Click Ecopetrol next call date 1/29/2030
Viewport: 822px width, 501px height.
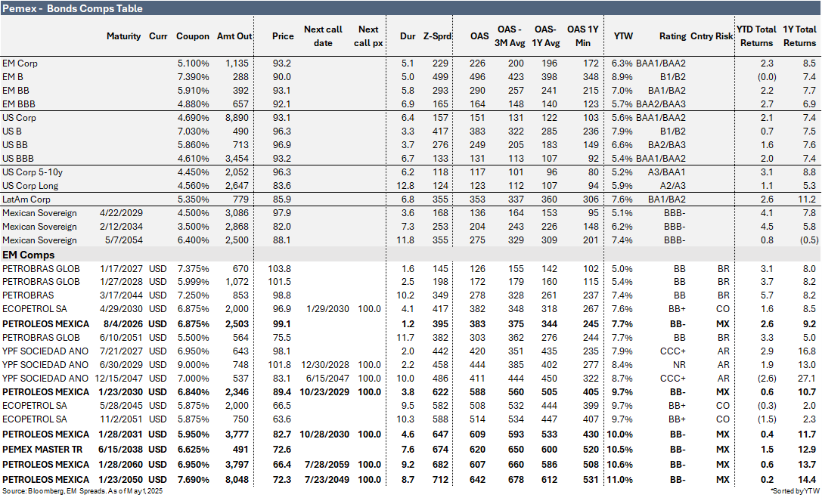pos(327,309)
